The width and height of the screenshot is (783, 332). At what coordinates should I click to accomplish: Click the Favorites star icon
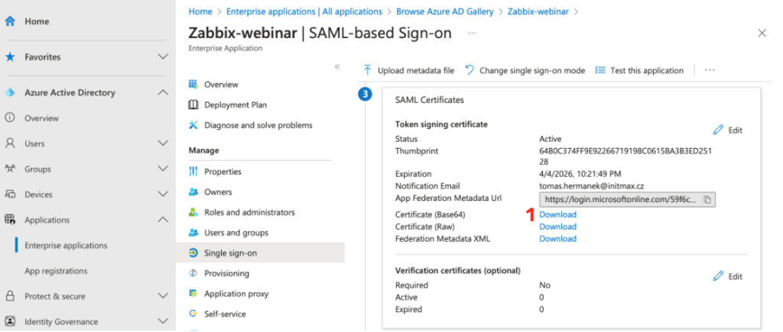coord(10,56)
